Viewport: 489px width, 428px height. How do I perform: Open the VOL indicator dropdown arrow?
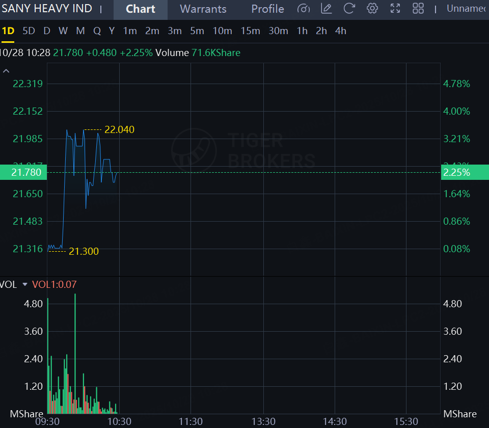(25, 284)
